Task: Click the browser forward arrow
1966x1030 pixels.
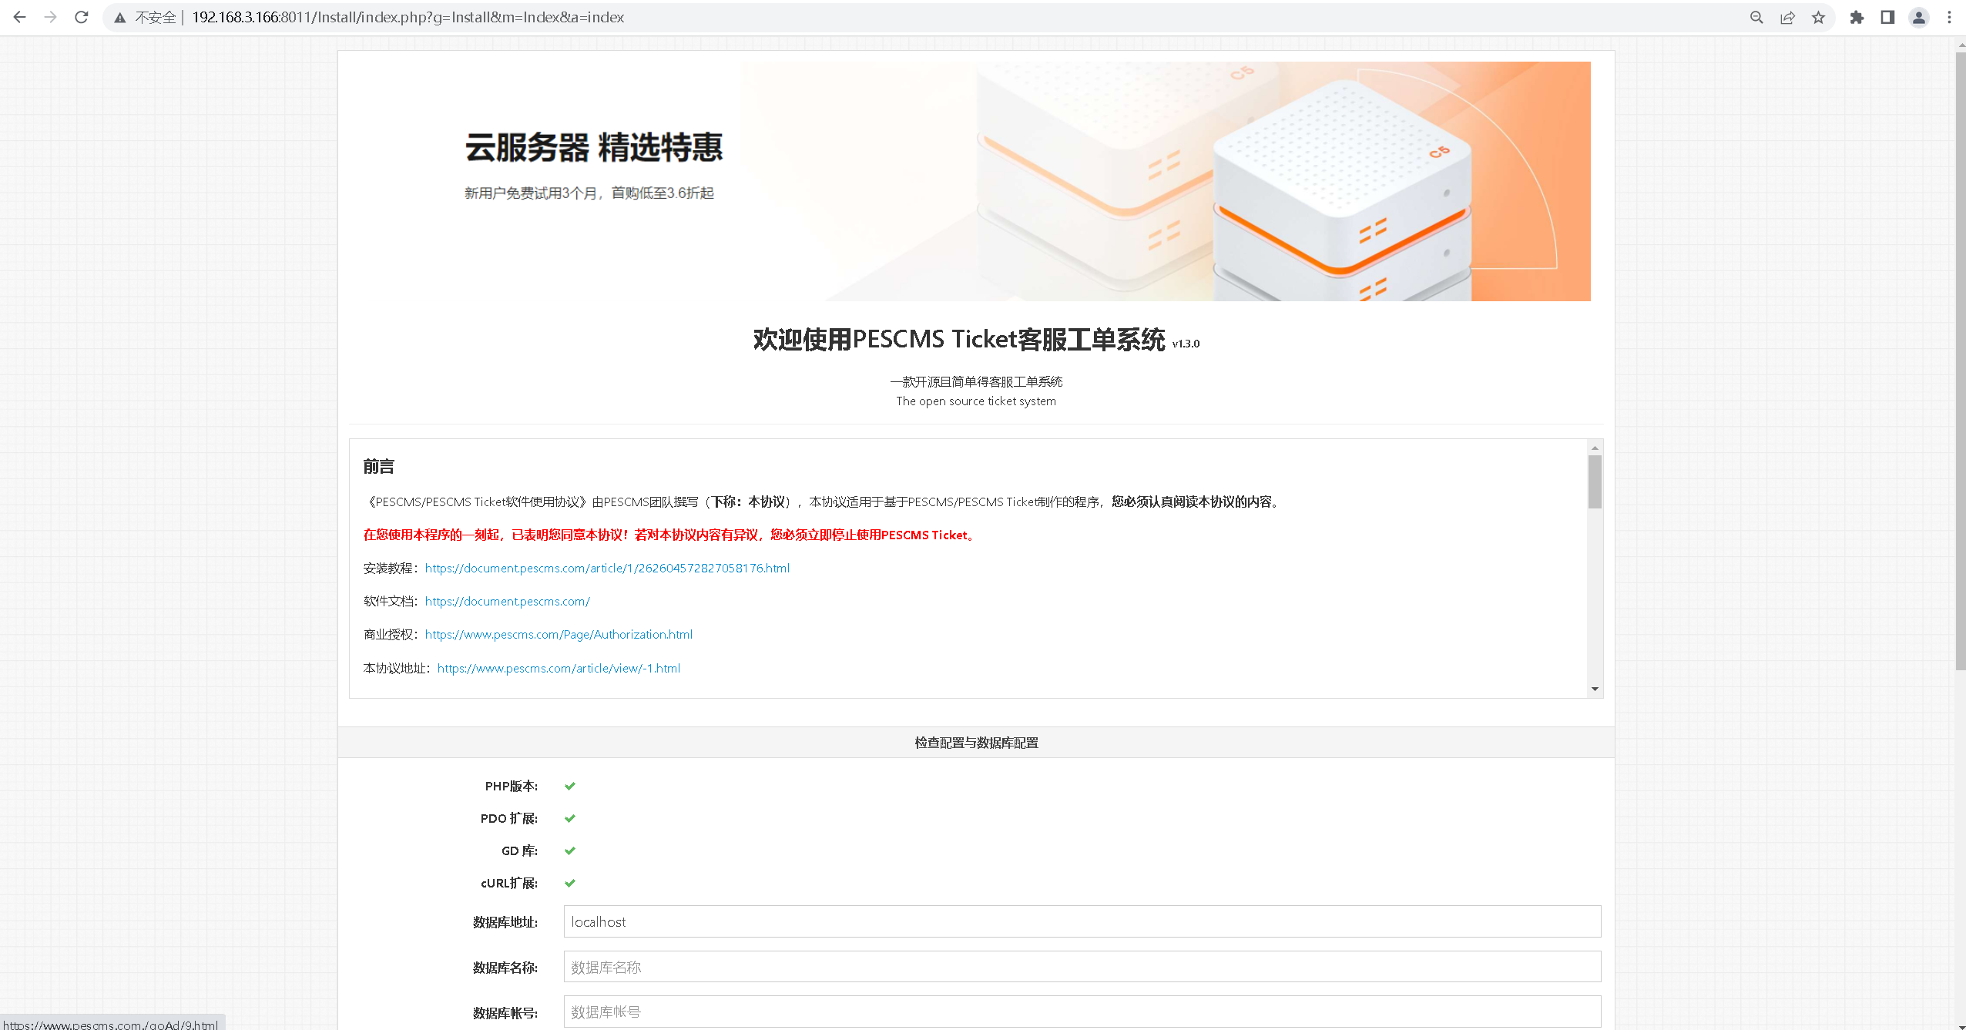Action: 51,17
